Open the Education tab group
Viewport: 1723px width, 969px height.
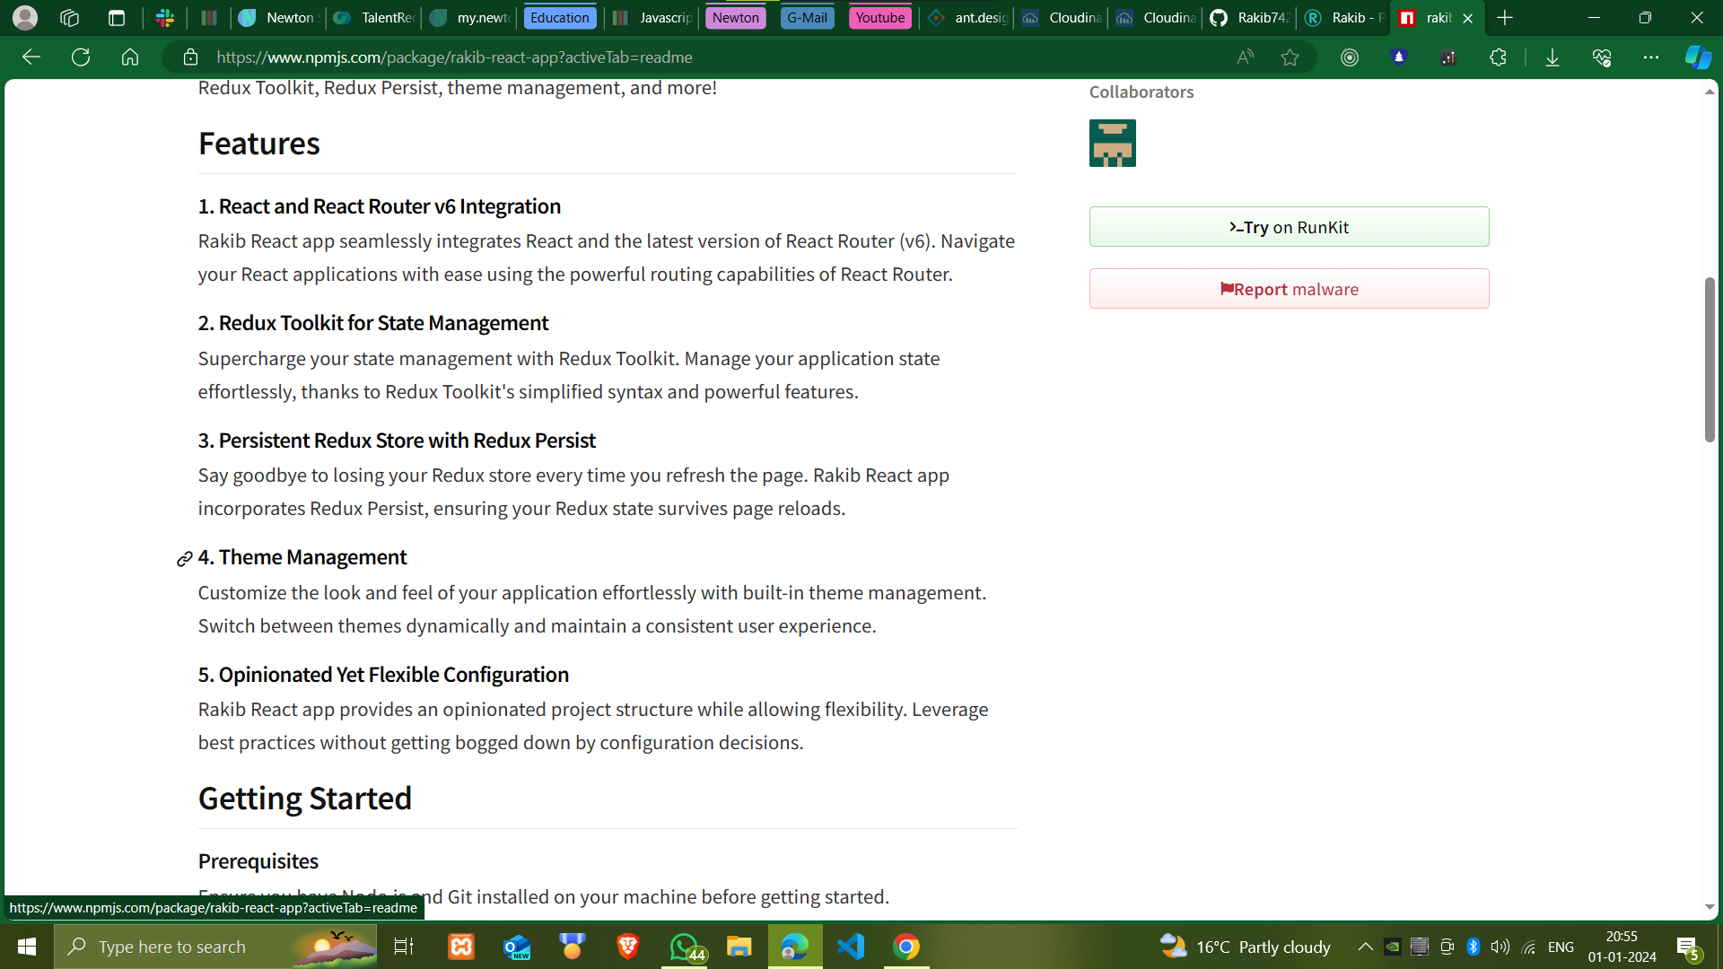click(x=560, y=17)
